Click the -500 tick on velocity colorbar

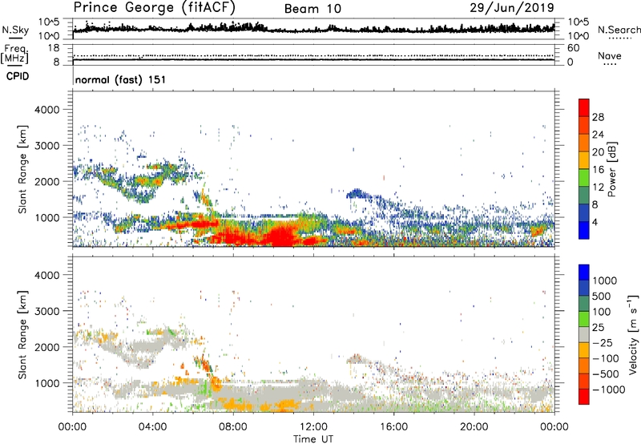606,374
